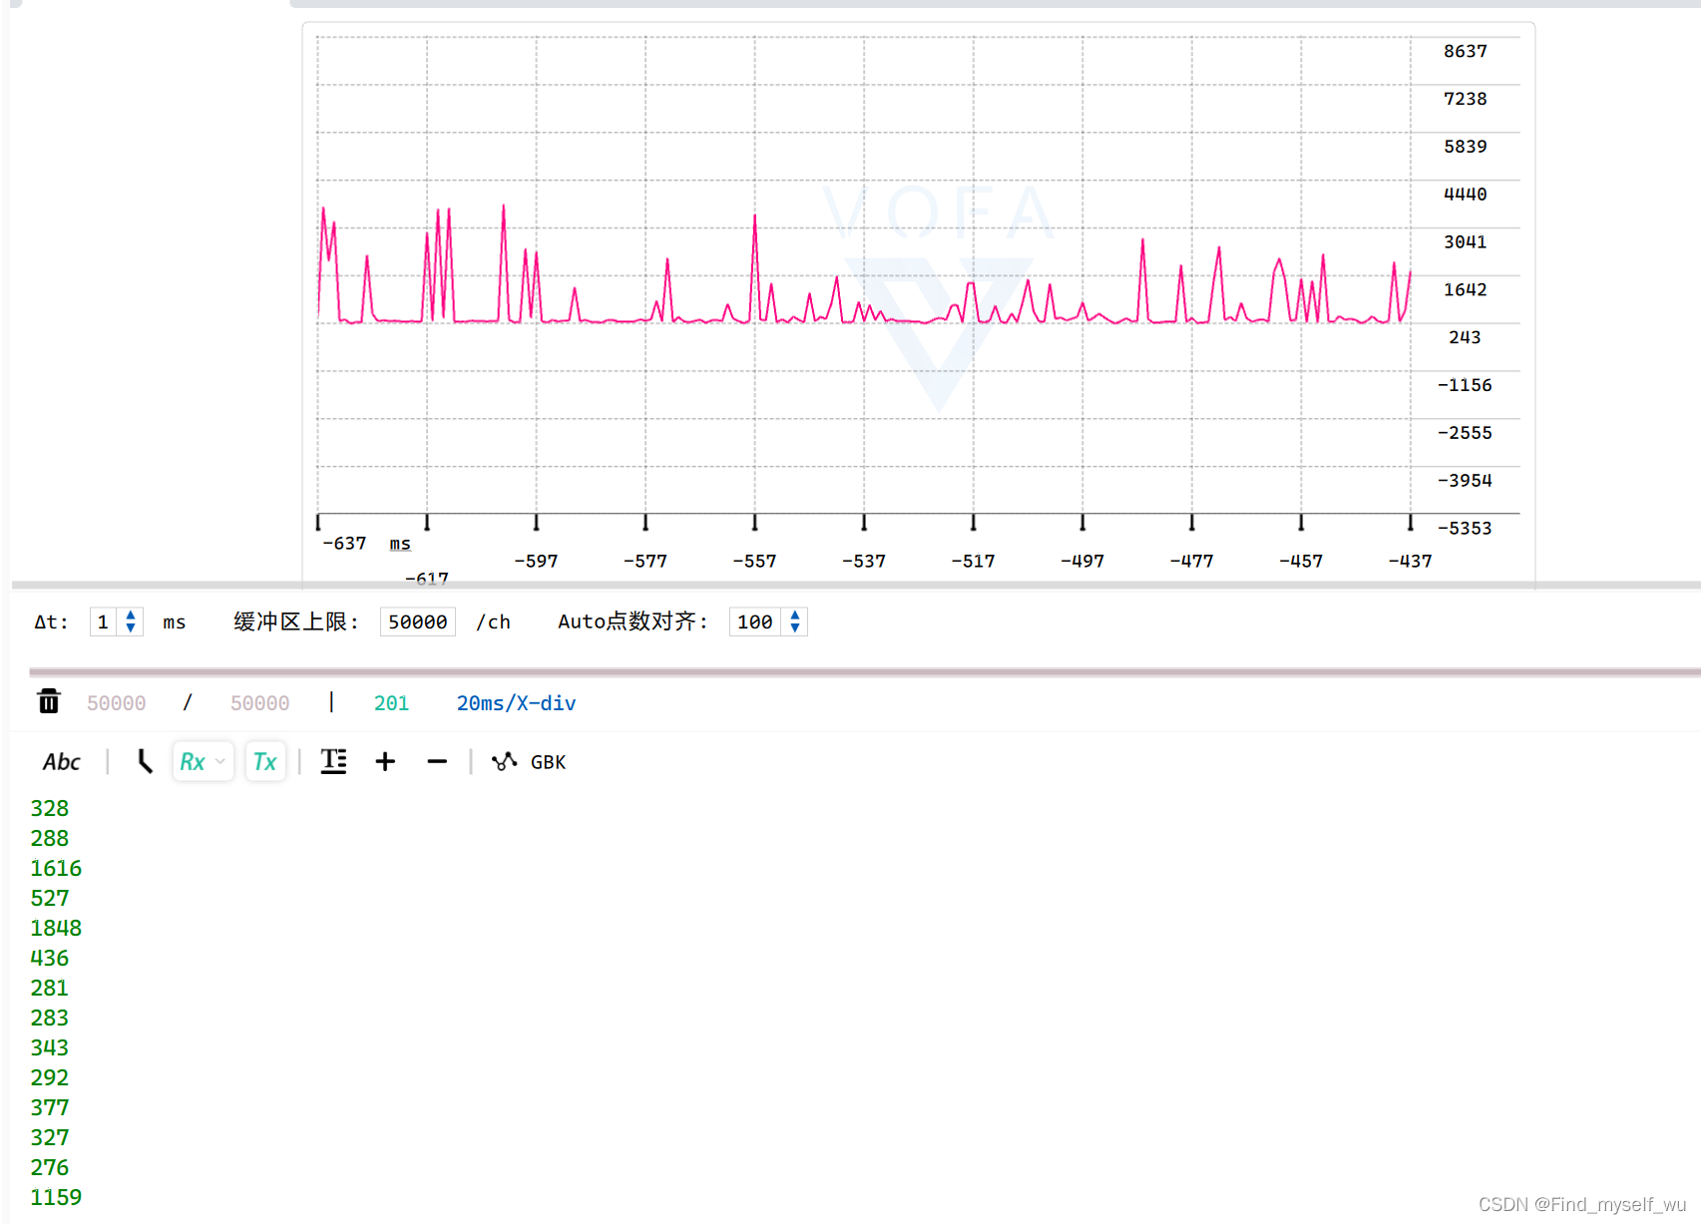Select received value 527
The image size is (1701, 1224).
click(50, 898)
